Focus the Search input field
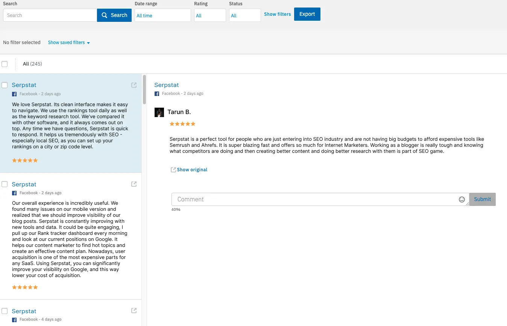507x326 pixels. pyautogui.click(x=50, y=15)
